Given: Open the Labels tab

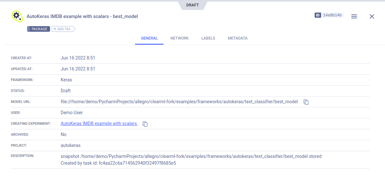Looking at the screenshot, I should tap(208, 38).
